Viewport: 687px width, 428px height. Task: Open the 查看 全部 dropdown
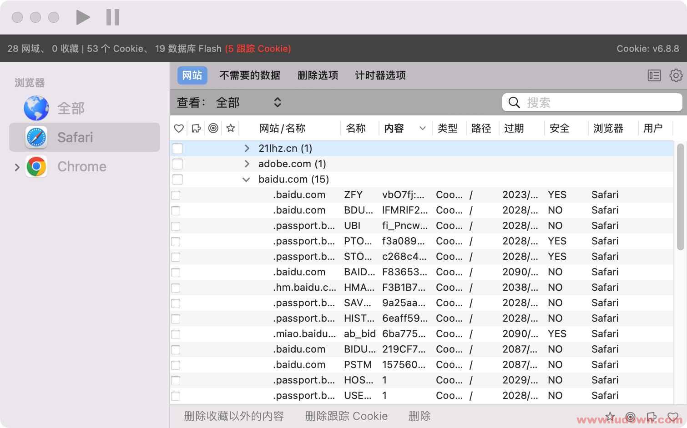click(x=249, y=102)
